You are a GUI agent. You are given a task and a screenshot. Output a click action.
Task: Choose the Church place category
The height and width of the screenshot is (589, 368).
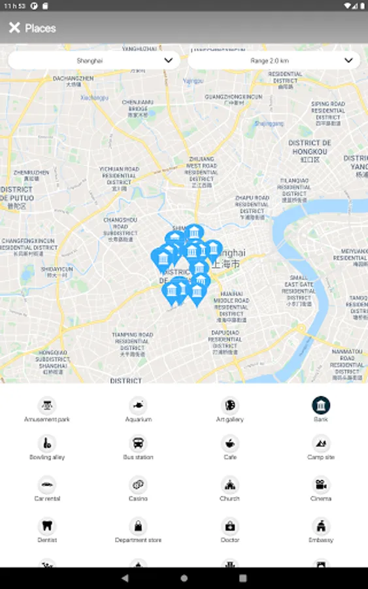(230, 484)
